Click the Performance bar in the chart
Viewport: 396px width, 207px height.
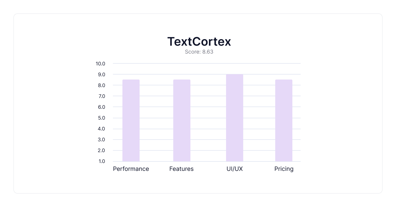(131, 120)
